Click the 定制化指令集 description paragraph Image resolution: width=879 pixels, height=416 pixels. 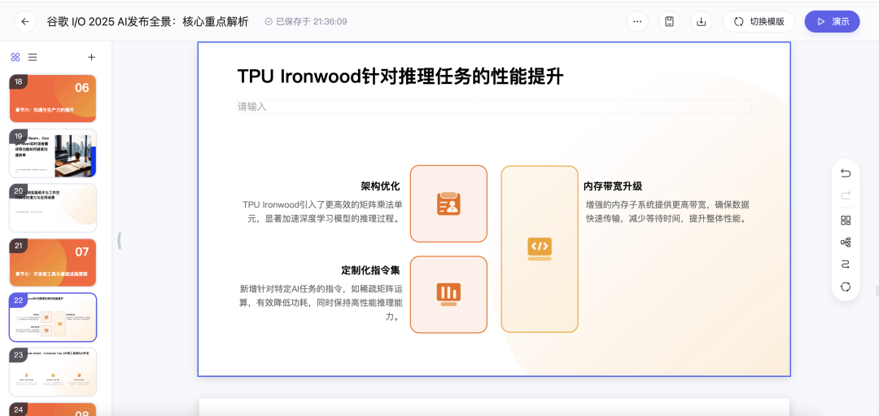320,303
